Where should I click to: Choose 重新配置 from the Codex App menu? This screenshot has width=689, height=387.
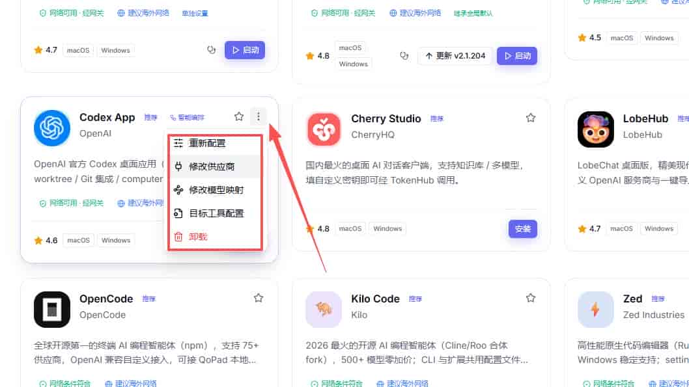(x=215, y=144)
